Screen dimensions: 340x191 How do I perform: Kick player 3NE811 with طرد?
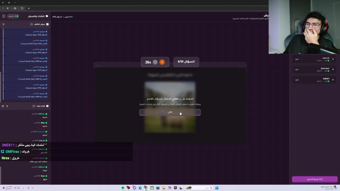[x=297, y=80]
